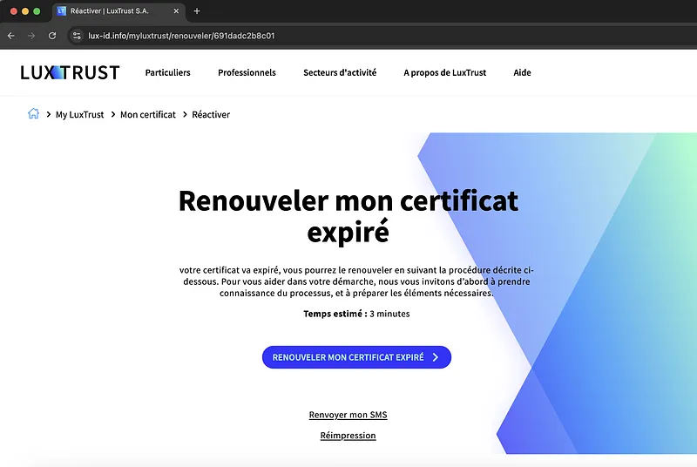This screenshot has width=697, height=467.
Task: Open the Aide menu
Action: [x=522, y=72]
